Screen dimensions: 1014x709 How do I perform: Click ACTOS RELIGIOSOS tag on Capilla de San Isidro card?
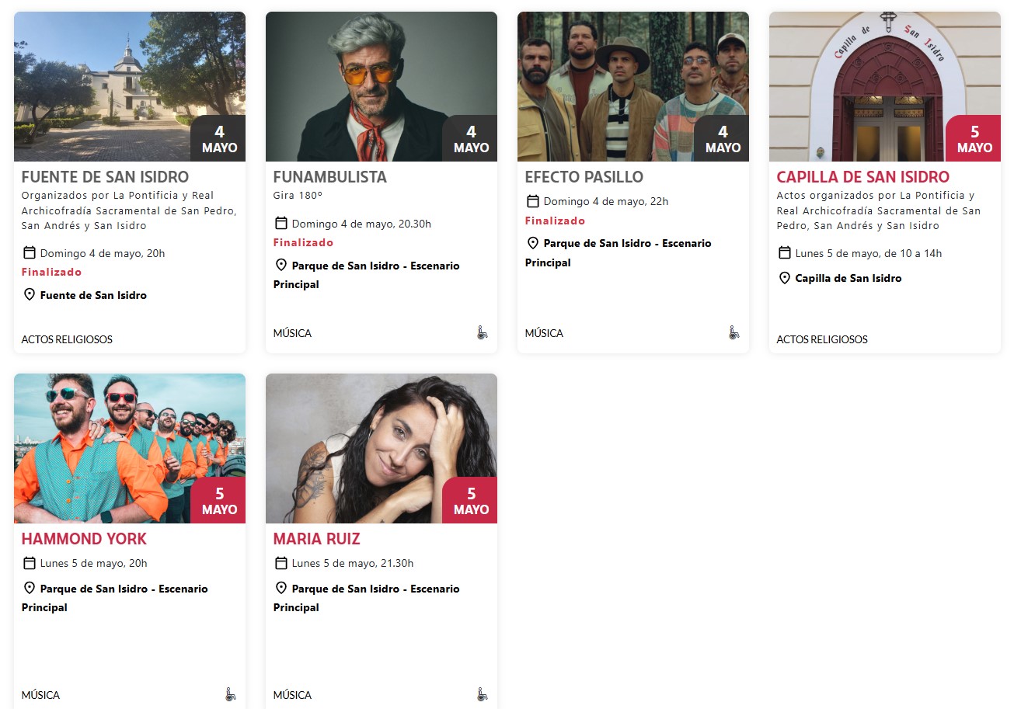[822, 339]
